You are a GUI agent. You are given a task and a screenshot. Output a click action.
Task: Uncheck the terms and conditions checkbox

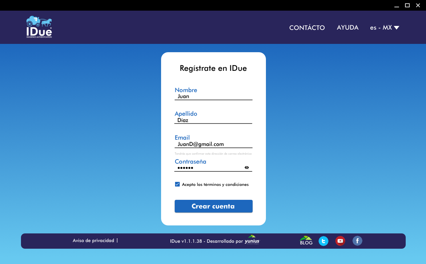tap(177, 184)
